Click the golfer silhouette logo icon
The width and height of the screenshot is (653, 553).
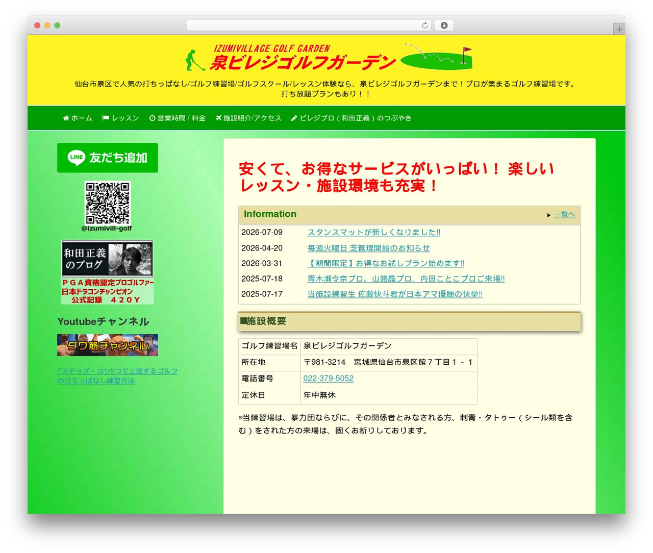[194, 60]
